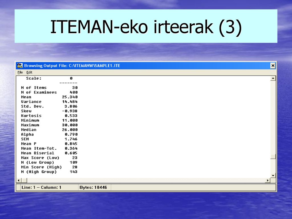Click the 'N (High Group)' value 143
Viewport: 292px width, 219px height.
click(74, 172)
